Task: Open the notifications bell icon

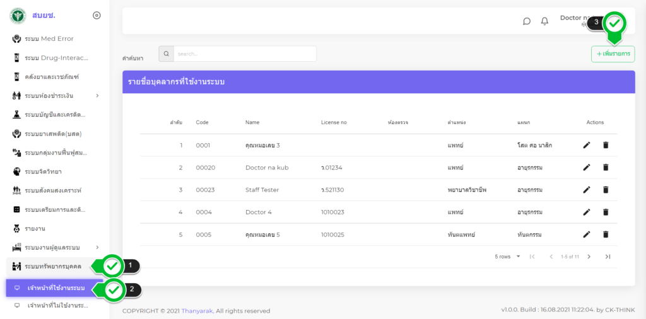Action: point(544,21)
